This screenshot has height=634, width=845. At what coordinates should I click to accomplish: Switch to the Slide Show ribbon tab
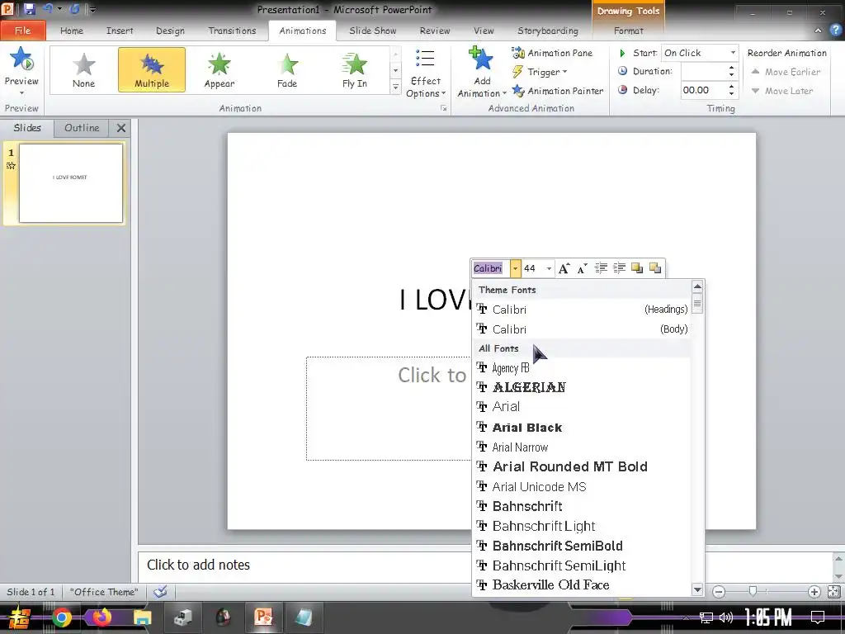point(373,31)
